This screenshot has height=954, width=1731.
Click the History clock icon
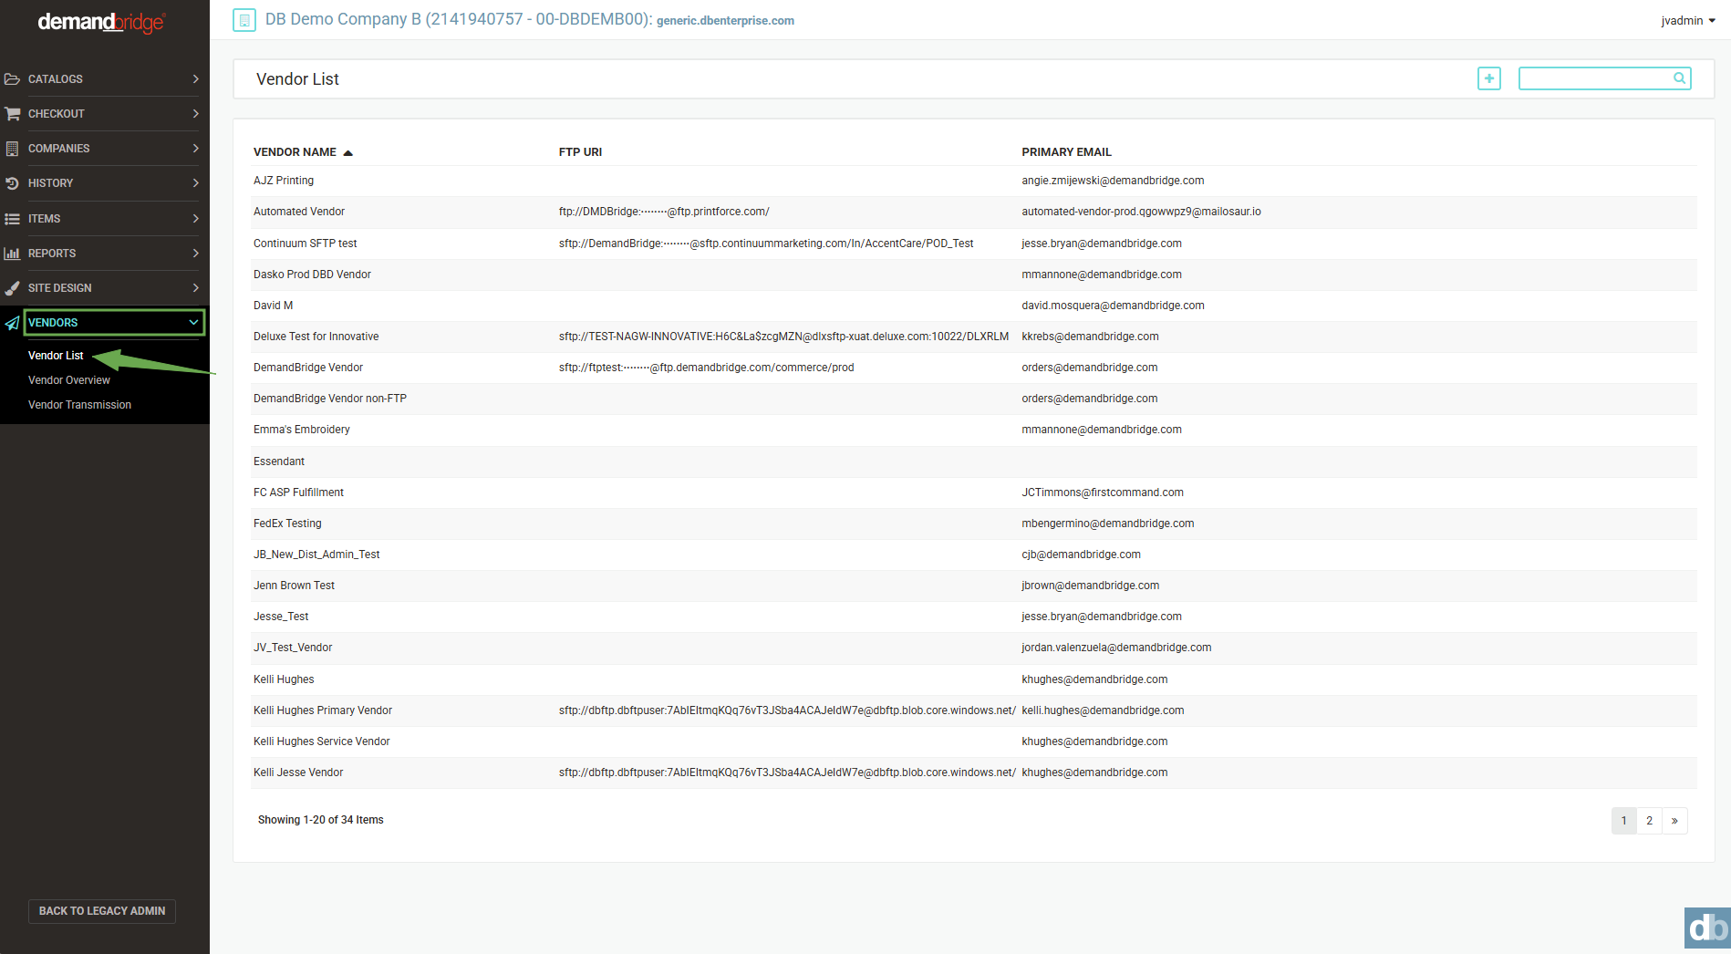12,183
